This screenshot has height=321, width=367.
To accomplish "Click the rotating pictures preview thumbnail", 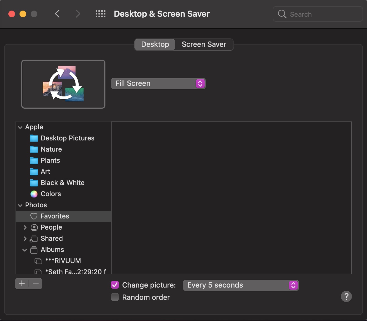I will point(63,84).
